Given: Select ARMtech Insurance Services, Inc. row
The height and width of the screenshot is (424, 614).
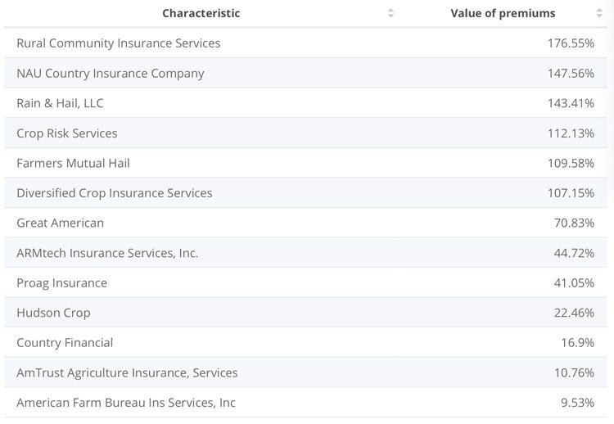Looking at the screenshot, I should [107, 253].
